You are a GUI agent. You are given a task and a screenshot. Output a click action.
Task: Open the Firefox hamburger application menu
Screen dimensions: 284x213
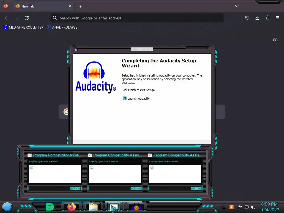tap(277, 18)
